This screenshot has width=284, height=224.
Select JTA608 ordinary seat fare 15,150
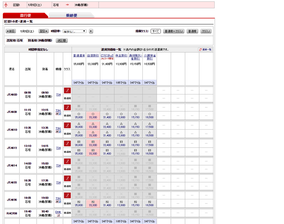pyautogui.click(x=135, y=116)
